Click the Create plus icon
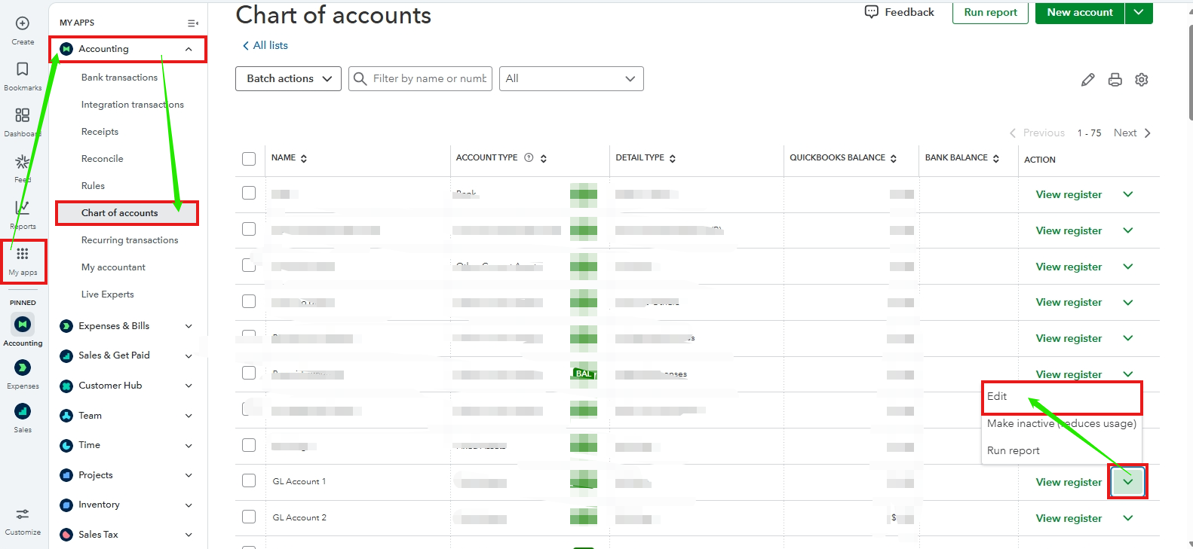 [23, 23]
